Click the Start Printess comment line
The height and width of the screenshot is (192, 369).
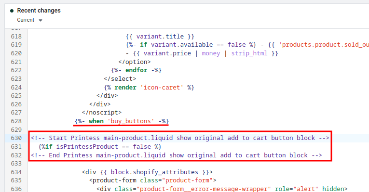(180, 138)
